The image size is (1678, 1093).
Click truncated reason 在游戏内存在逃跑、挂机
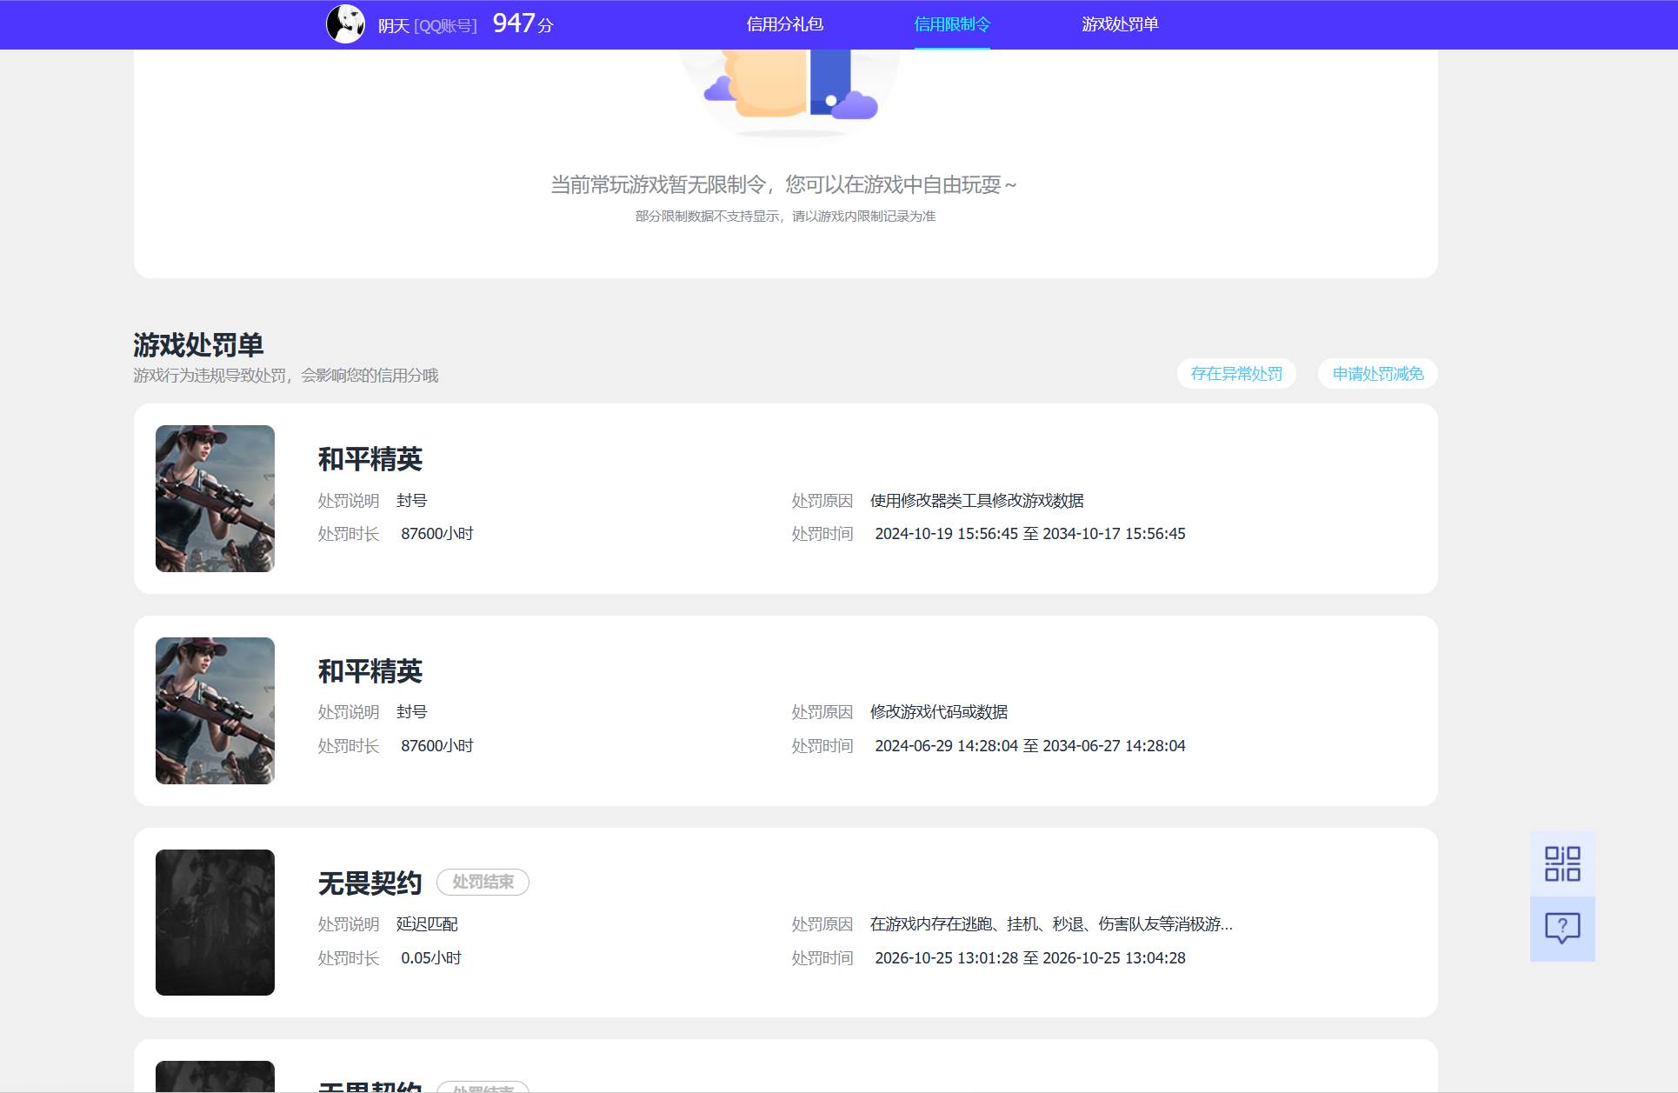coord(1051,924)
